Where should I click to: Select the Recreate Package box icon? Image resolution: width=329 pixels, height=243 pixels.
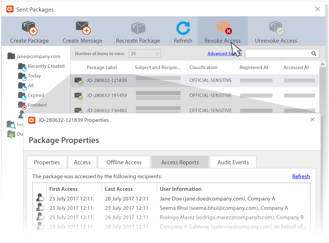138,28
